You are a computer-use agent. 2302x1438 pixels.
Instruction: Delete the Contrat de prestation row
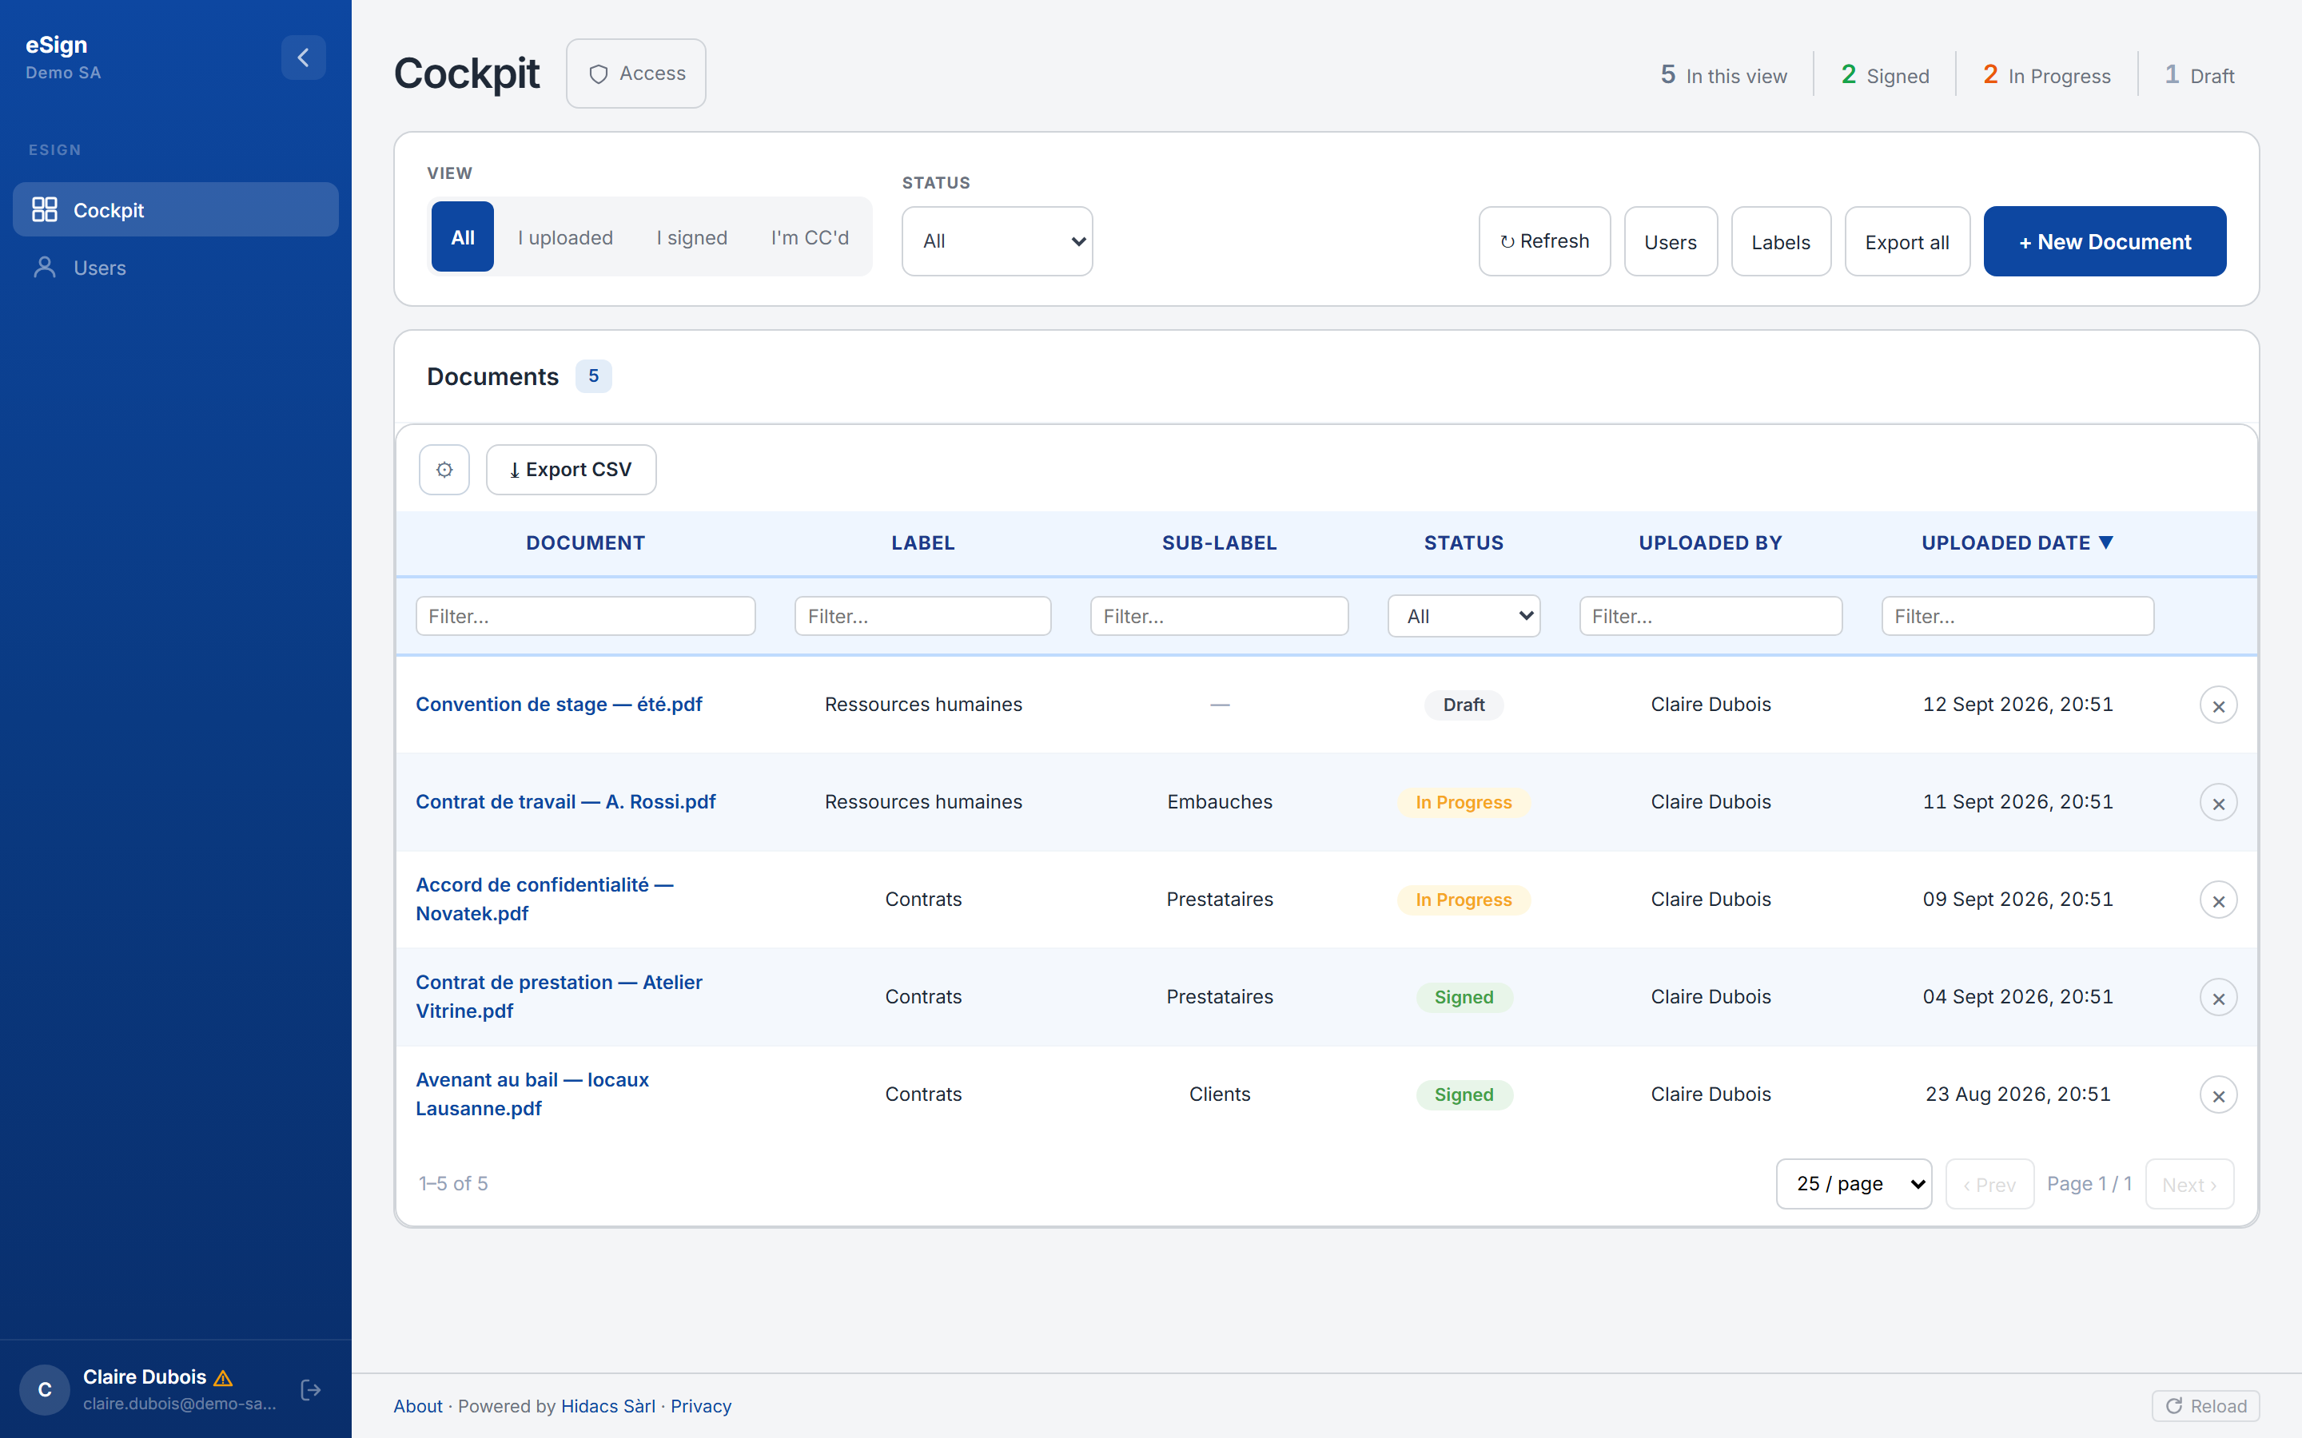[x=2218, y=998]
